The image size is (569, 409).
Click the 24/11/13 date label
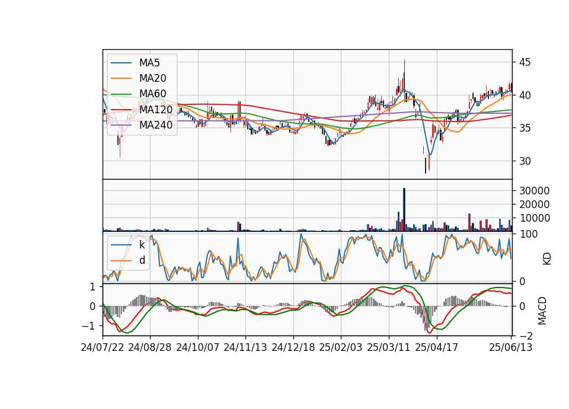(245, 347)
